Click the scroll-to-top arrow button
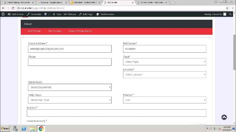 pos(224,117)
